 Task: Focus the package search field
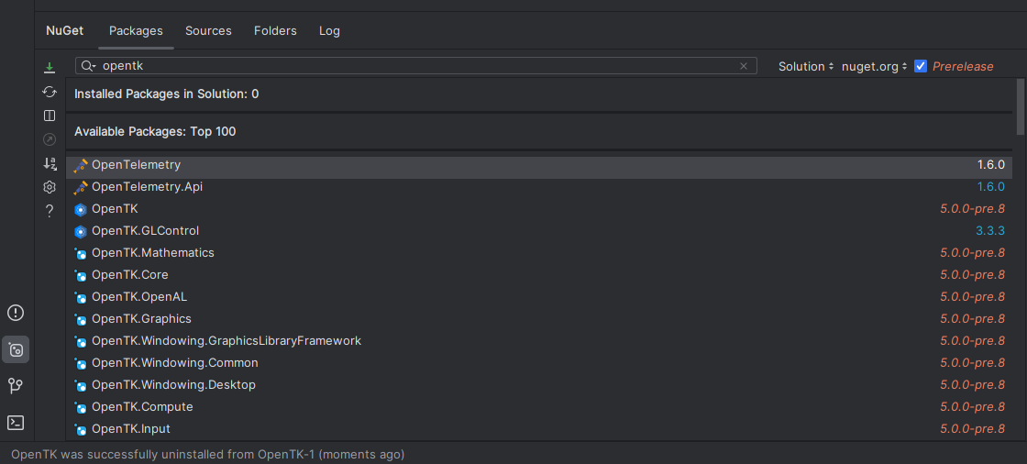click(416, 66)
